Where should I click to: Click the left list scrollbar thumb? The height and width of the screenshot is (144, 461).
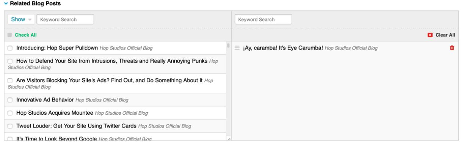click(x=228, y=46)
